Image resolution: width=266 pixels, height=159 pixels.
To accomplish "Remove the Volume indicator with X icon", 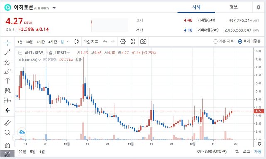I will click(x=54, y=60).
